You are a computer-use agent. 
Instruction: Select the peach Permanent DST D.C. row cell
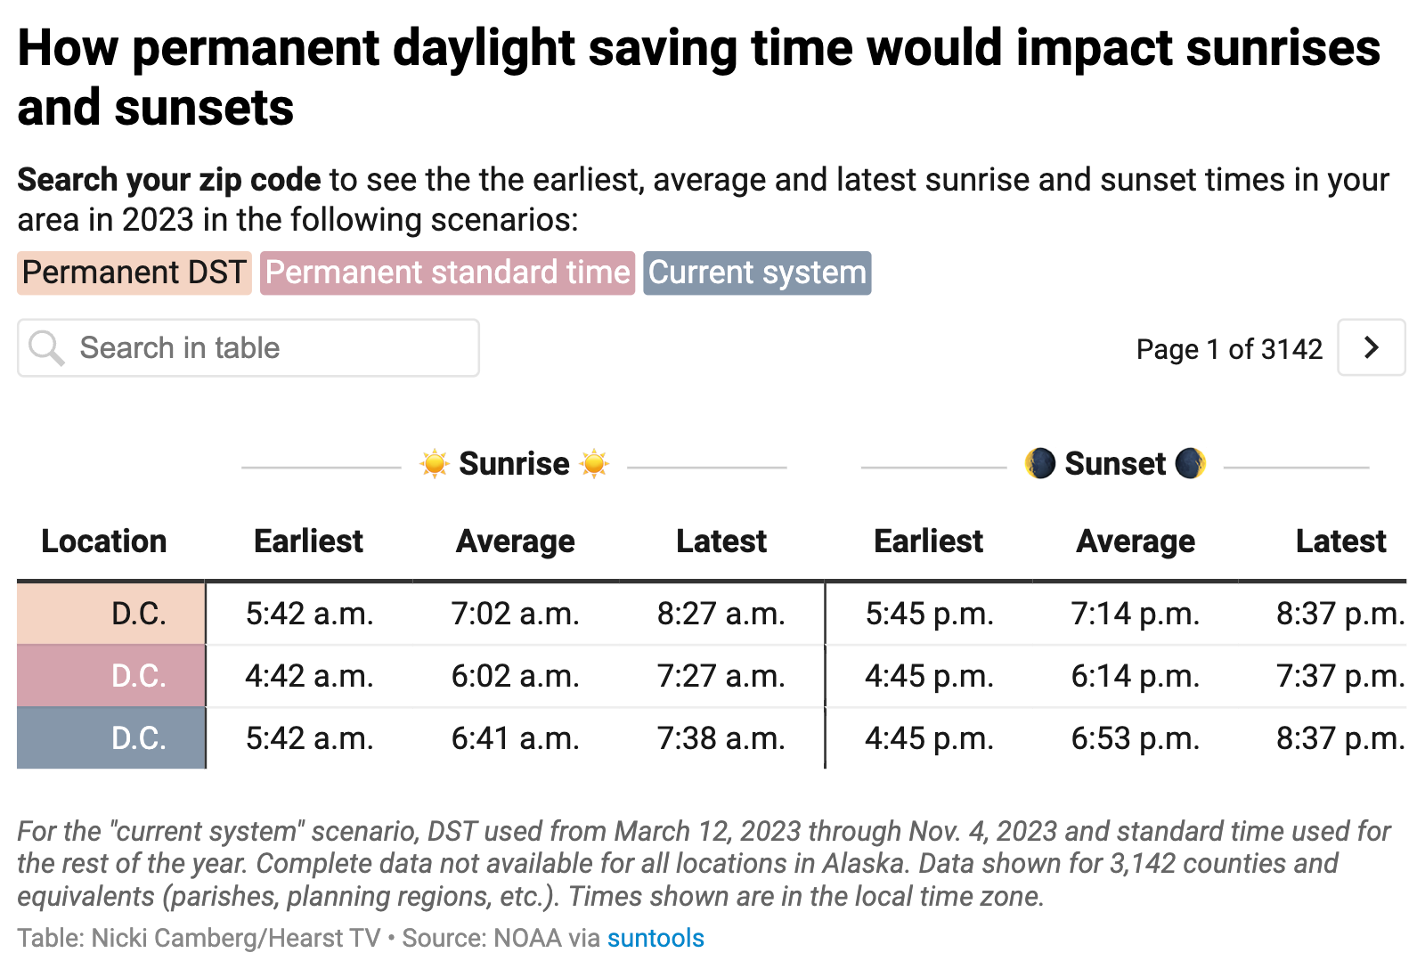[x=111, y=614]
